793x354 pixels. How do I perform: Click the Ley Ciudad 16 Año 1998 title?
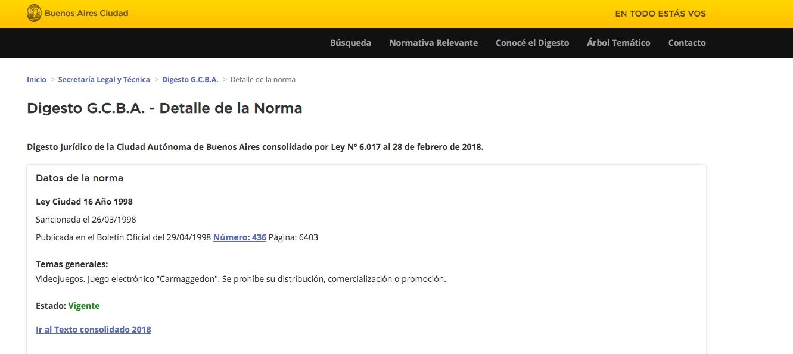pyautogui.click(x=84, y=202)
